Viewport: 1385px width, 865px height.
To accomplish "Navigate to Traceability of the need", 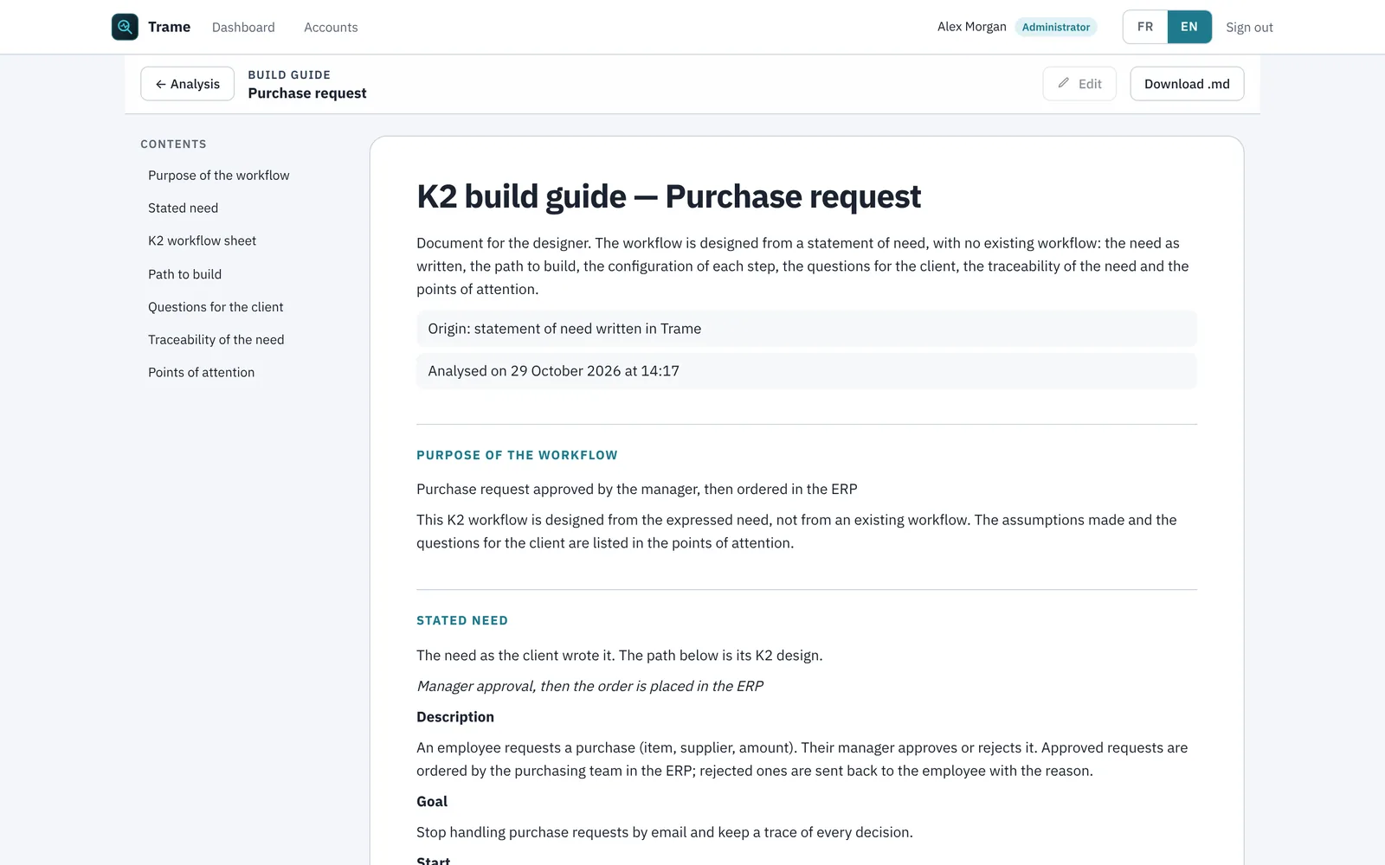I will (216, 340).
